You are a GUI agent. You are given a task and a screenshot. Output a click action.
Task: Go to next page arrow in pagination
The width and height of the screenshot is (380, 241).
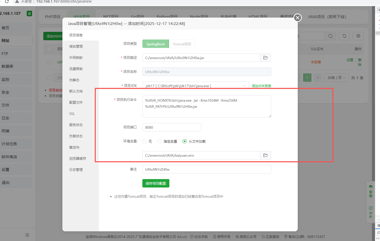[x=318, y=78]
